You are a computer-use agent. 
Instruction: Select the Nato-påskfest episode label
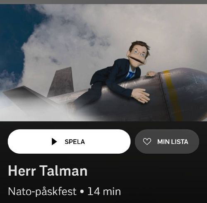tap(42, 191)
